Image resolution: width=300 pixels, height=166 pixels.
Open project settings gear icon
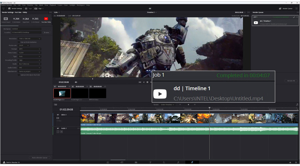296,163
